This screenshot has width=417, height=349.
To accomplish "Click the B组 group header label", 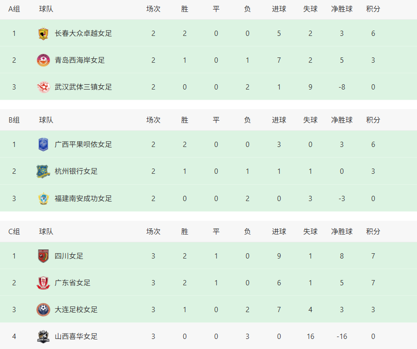I will 14,120.
